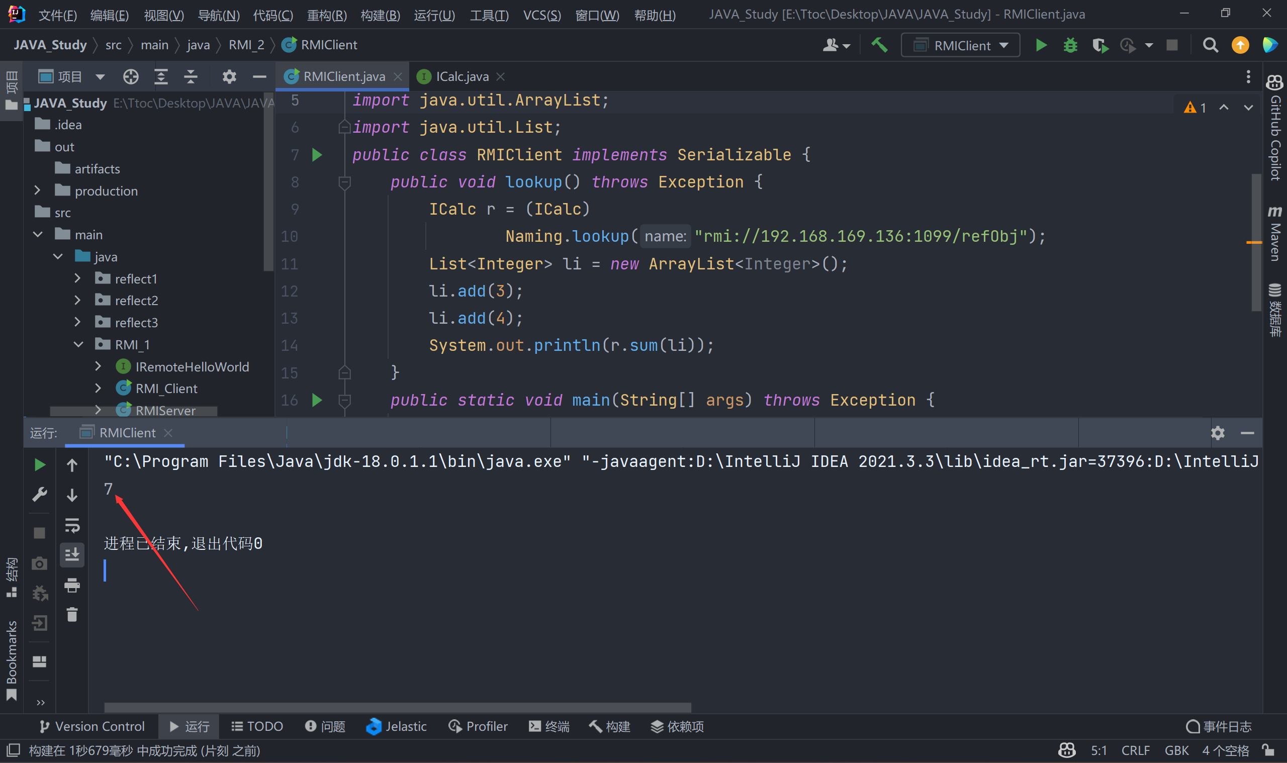Click the Rerun RMIClient icon

click(x=40, y=464)
